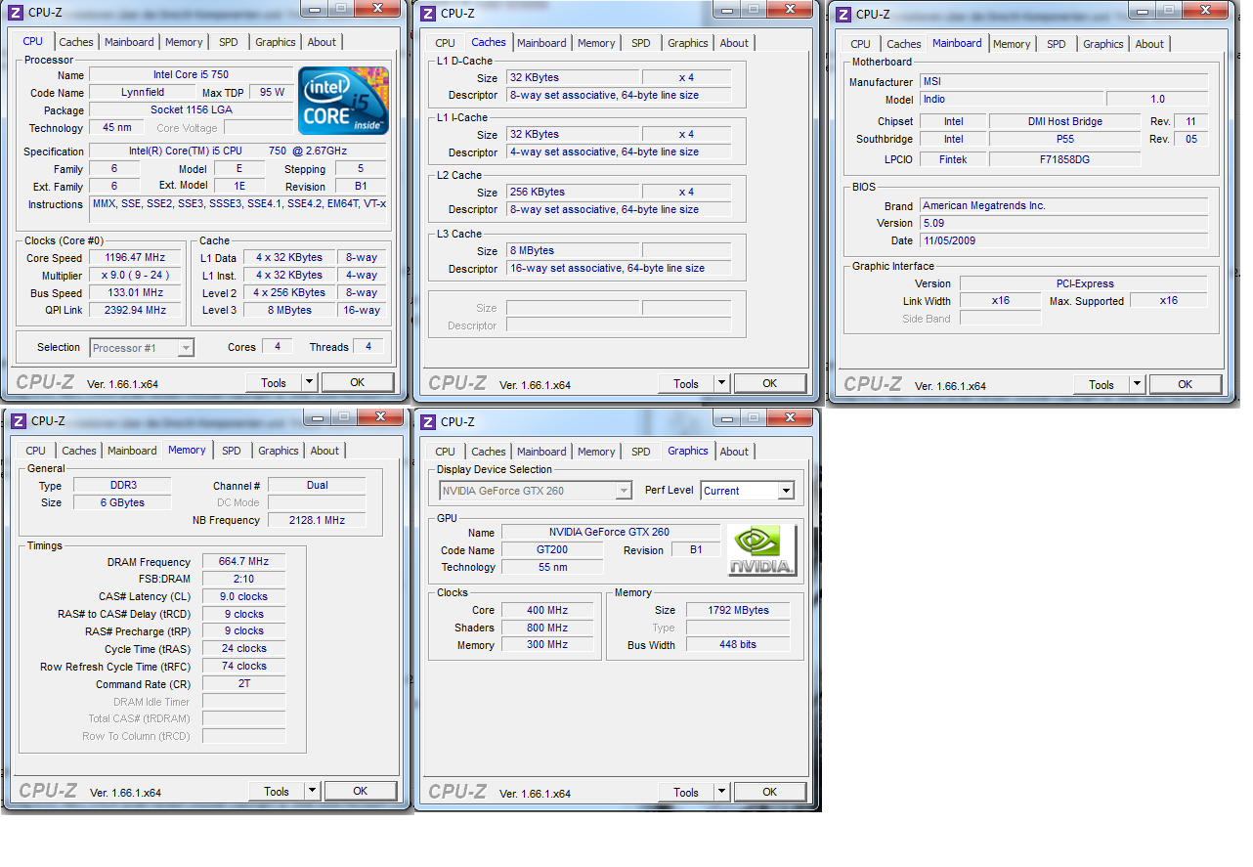Expand the Tools arrow in the Caches window
The height and width of the screenshot is (867, 1253).
(x=722, y=383)
